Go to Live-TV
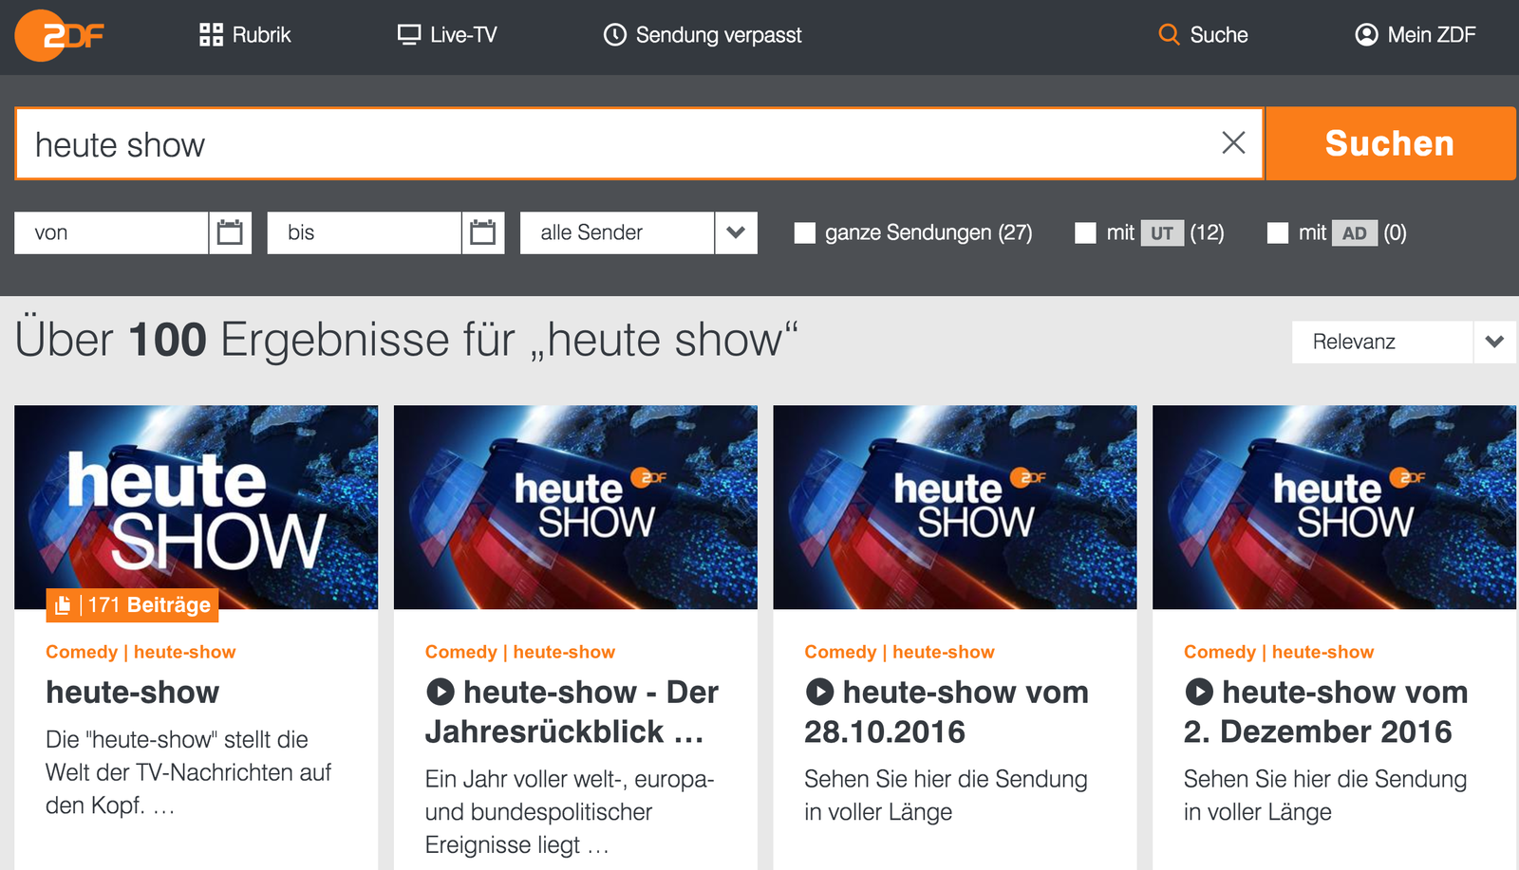Viewport: 1519px width, 870px height. [x=447, y=35]
